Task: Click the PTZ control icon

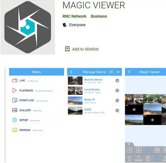Action: point(130,158)
